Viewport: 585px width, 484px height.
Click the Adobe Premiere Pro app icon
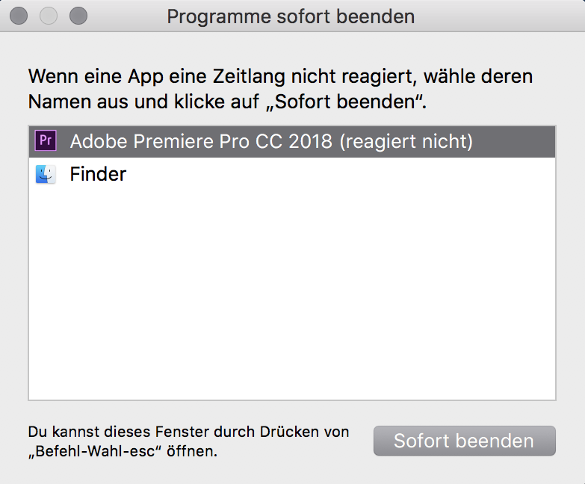click(46, 140)
